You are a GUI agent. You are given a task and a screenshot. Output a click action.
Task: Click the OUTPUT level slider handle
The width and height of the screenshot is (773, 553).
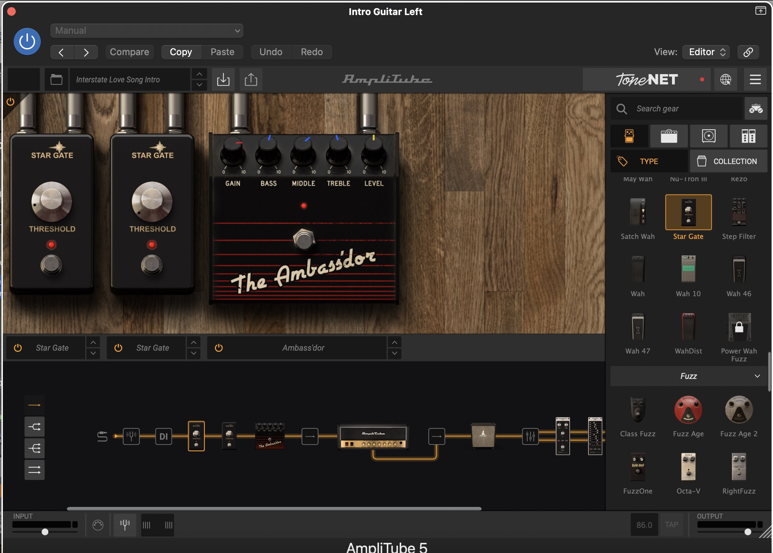pyautogui.click(x=748, y=532)
